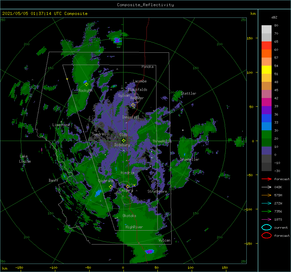Click the RedDeer city label
Viewport: 291px width, 272px height.
137,98
